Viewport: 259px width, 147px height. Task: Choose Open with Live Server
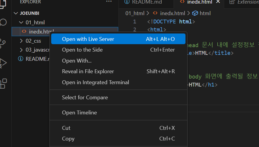click(88, 39)
